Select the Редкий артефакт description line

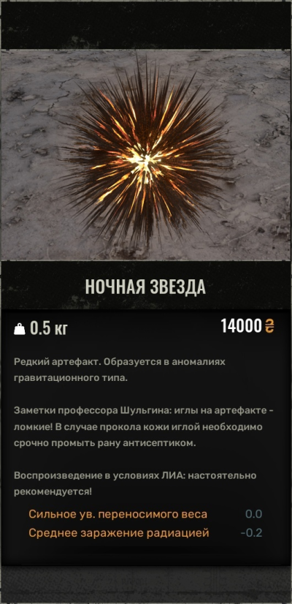[x=119, y=362]
